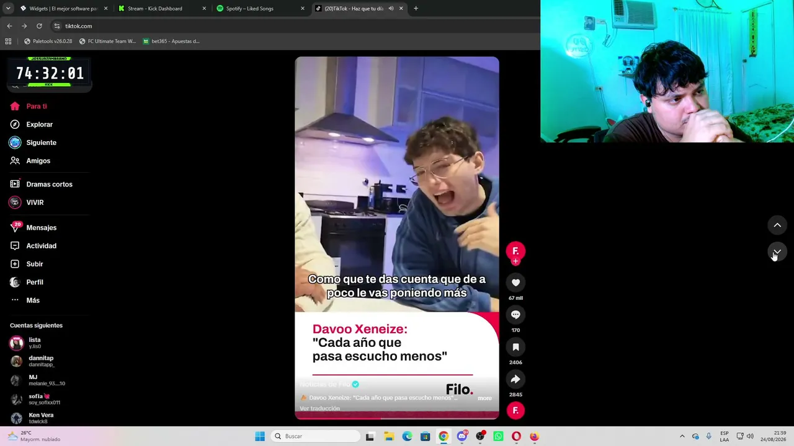Open the Chrome apps grid

(x=8, y=42)
